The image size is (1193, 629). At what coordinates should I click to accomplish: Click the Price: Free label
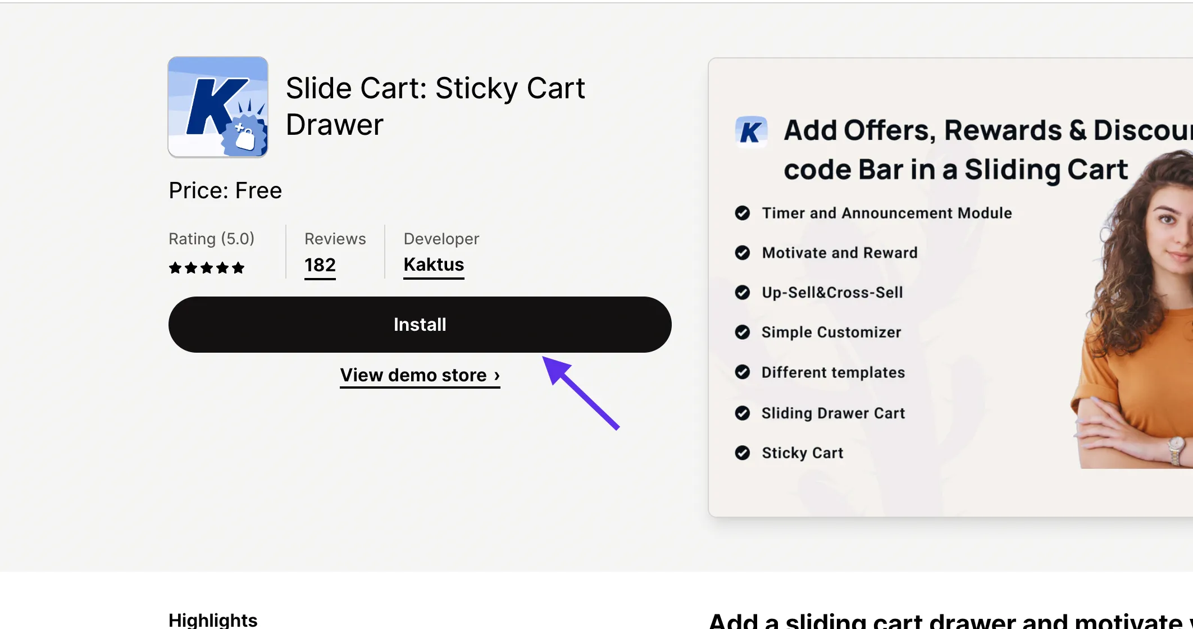point(225,190)
